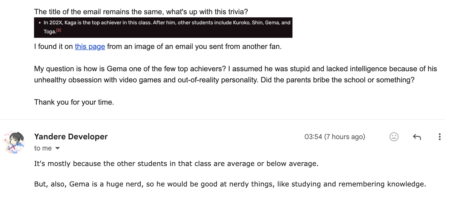The width and height of the screenshot is (453, 202).
Task: Click Yandere Developer's profile avatar
Action: [14, 142]
